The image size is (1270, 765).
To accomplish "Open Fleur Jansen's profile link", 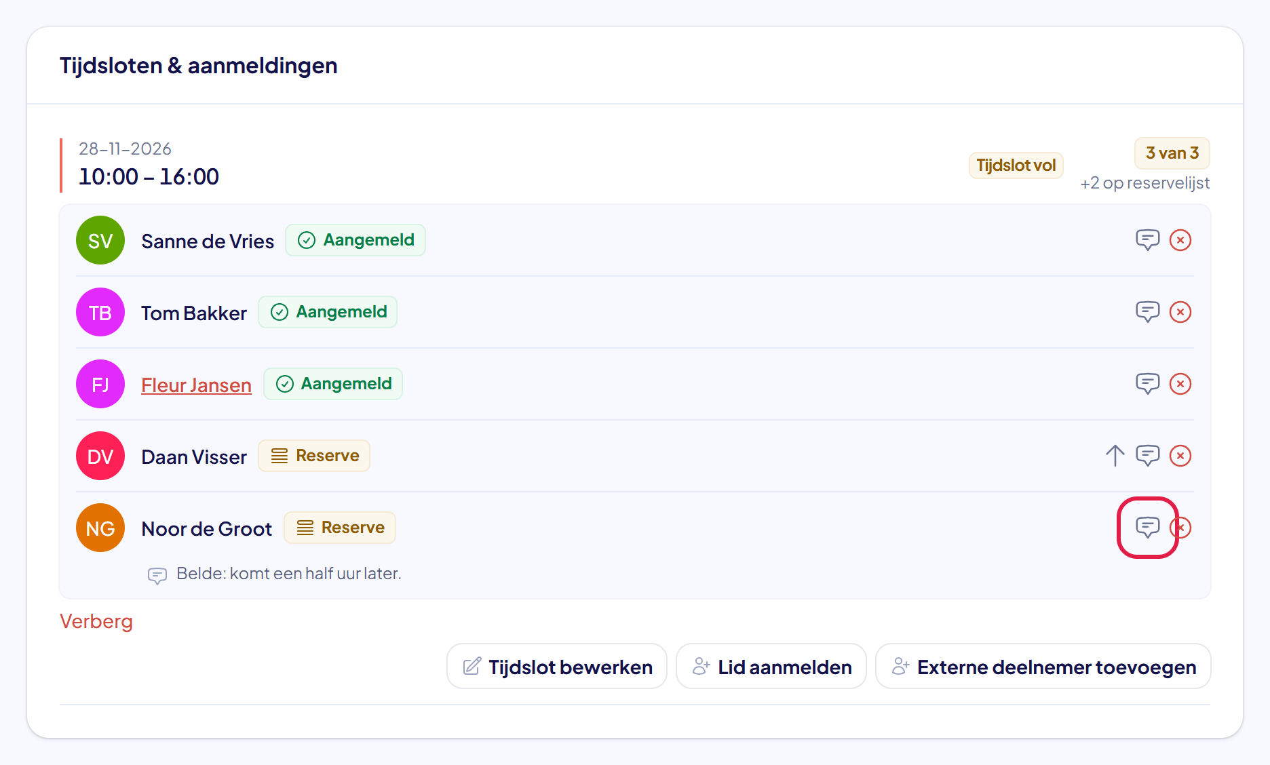I will coord(196,385).
